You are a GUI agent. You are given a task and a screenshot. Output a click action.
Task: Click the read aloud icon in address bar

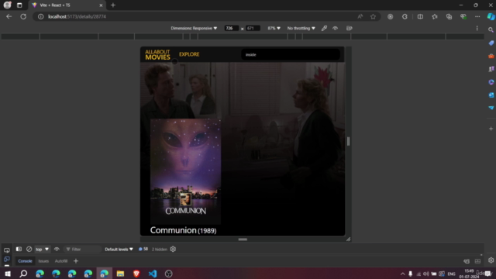pyautogui.click(x=360, y=16)
